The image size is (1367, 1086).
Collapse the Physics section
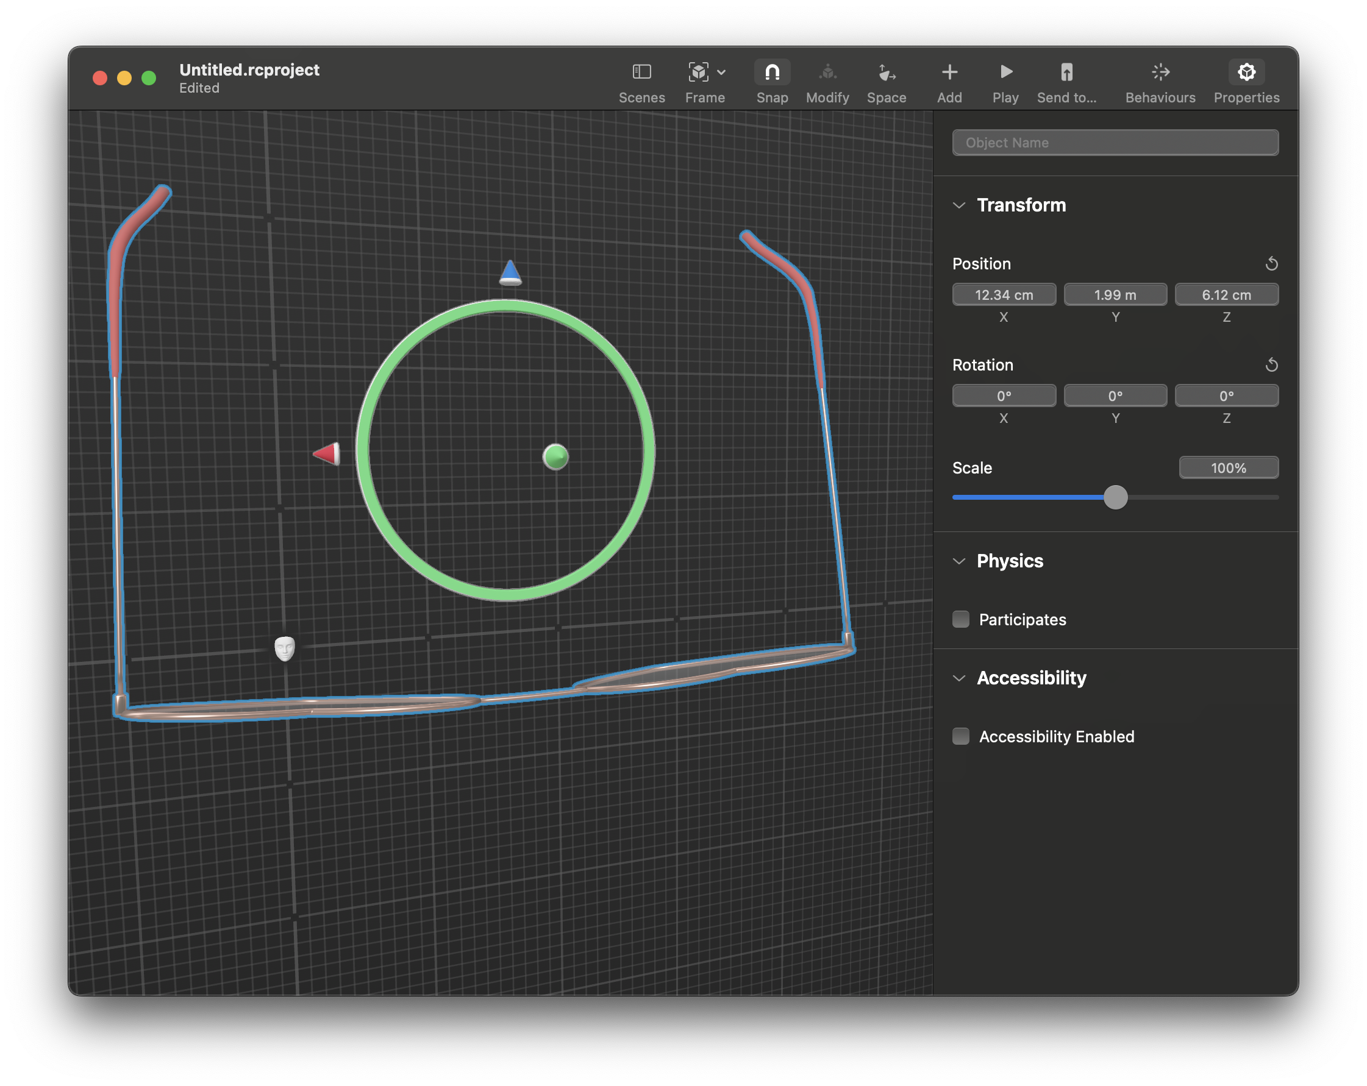[958, 561]
